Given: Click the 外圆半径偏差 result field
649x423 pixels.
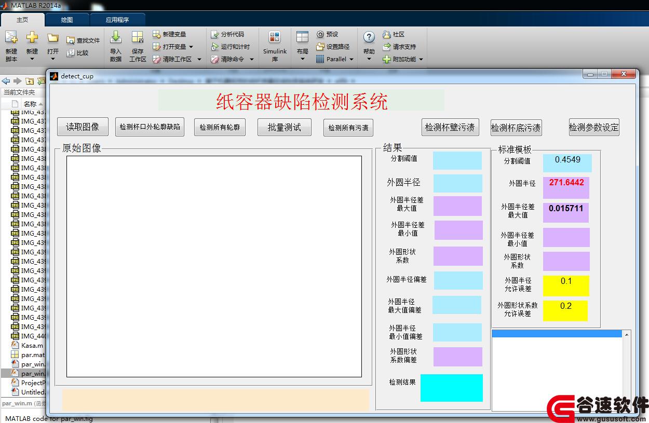Looking at the screenshot, I should point(458,280).
